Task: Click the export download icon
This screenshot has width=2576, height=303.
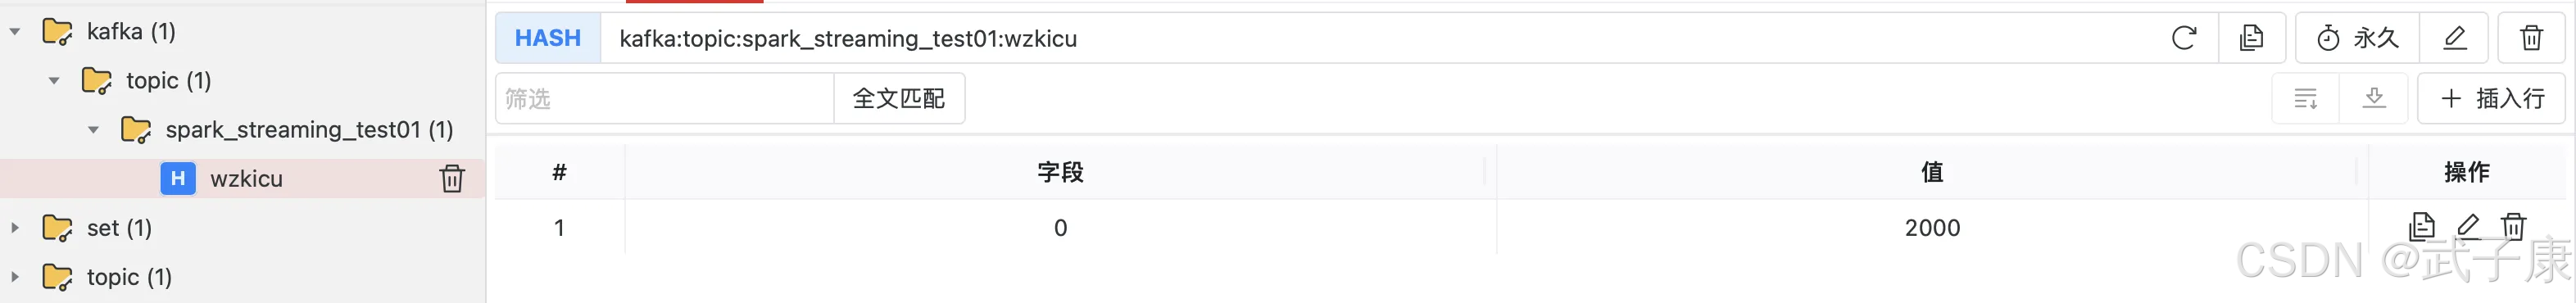Action: pyautogui.click(x=2374, y=98)
